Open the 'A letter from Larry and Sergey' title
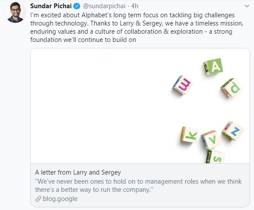Image resolution: width=254 pixels, height=210 pixels. tap(78, 172)
